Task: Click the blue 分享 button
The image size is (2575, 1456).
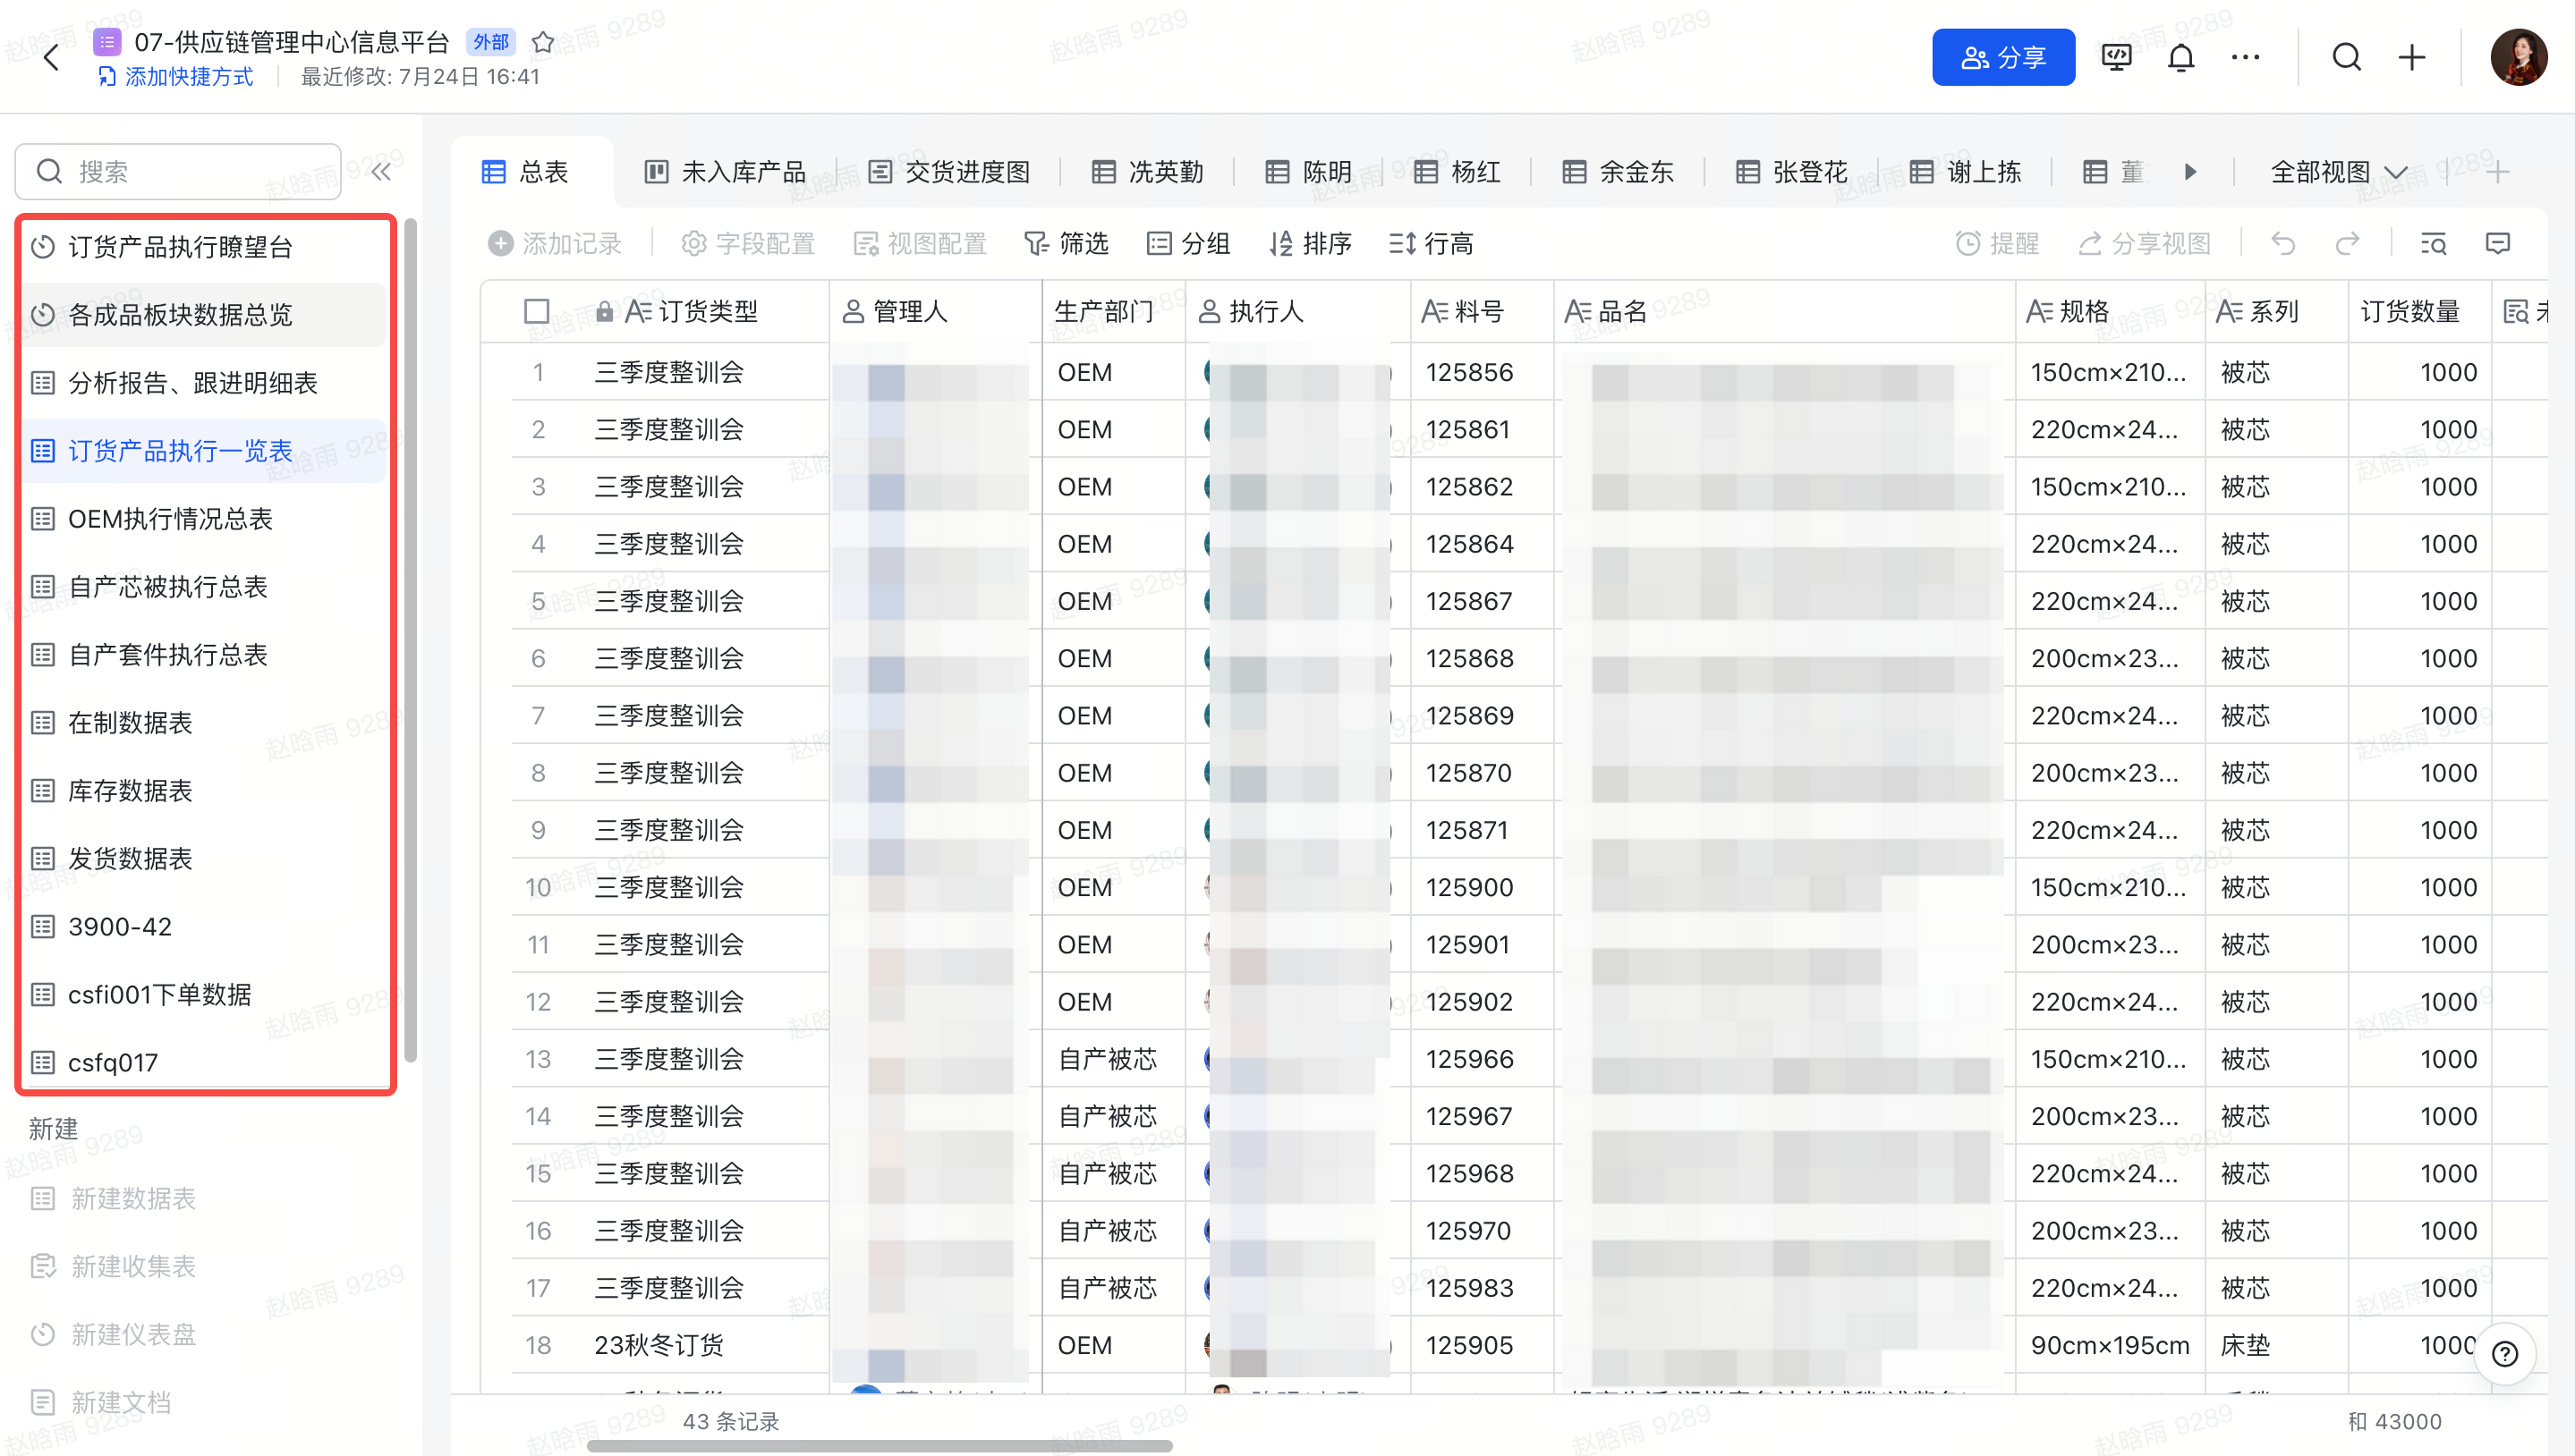Action: click(x=2002, y=58)
